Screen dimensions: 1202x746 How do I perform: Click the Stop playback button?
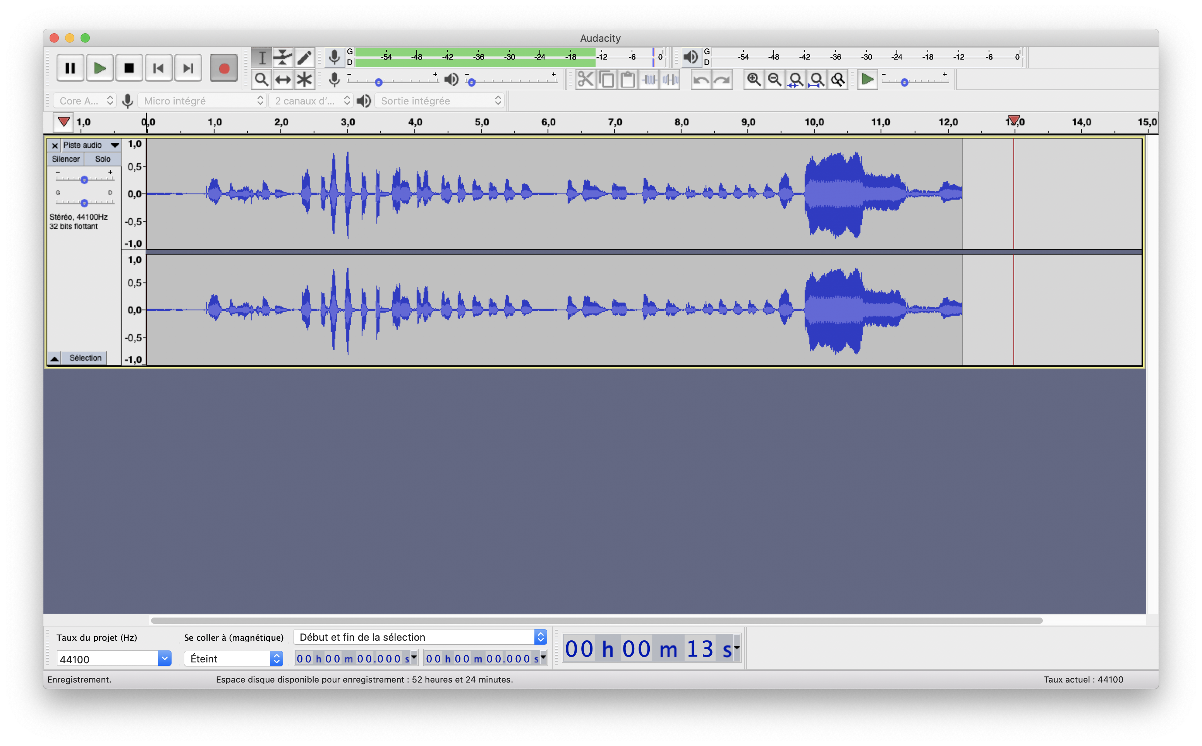(x=129, y=68)
